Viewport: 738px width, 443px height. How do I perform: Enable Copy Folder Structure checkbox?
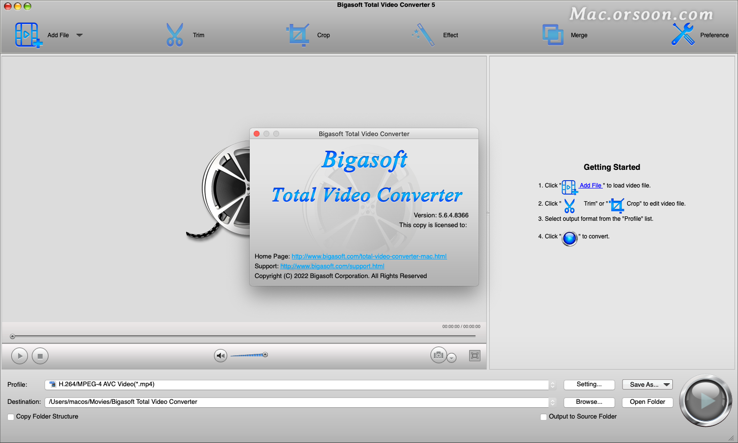[11, 417]
